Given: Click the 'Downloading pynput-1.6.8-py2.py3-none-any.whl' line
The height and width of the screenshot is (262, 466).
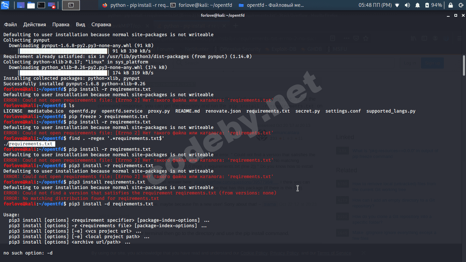Looking at the screenshot, I should coord(81,46).
